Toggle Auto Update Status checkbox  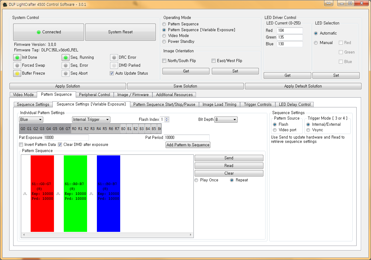click(112, 73)
